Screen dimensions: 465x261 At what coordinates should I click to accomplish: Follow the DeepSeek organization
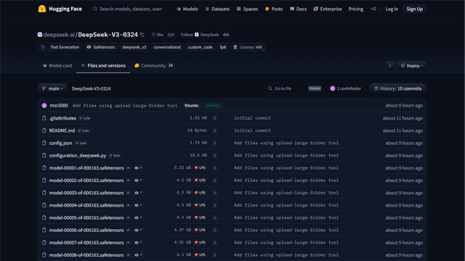click(200, 35)
